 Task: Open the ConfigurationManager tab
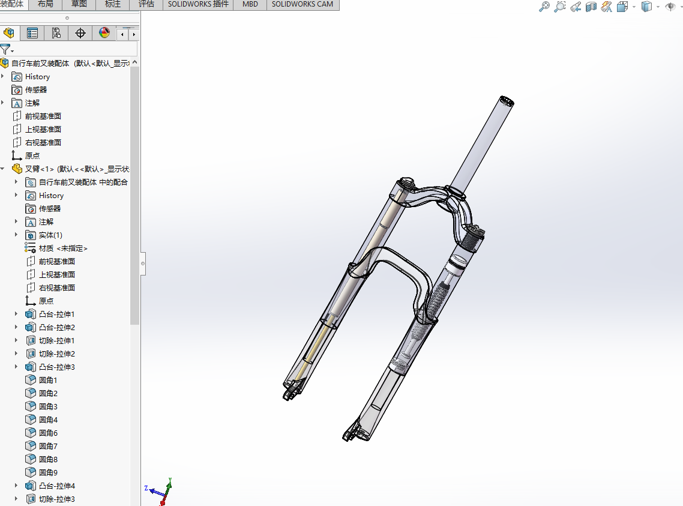click(56, 33)
